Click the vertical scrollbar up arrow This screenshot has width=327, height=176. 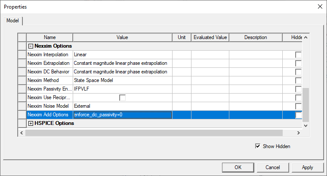point(306,38)
